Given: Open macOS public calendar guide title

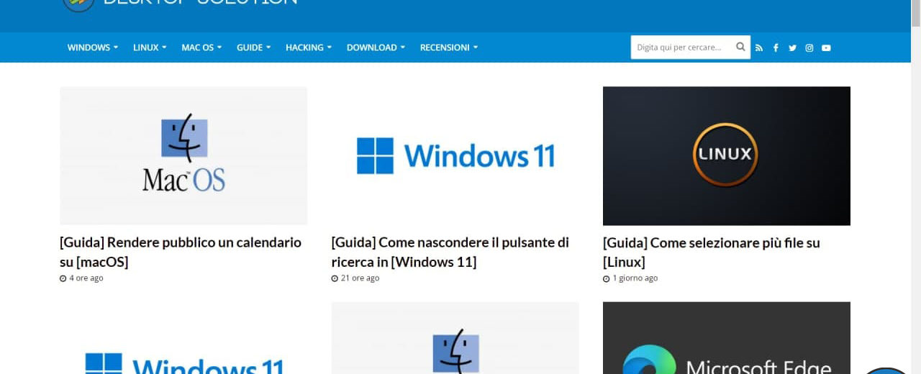Looking at the screenshot, I should click(181, 252).
